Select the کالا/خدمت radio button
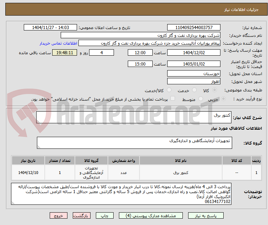Screen dimensions: 268x225 pos(169,90)
